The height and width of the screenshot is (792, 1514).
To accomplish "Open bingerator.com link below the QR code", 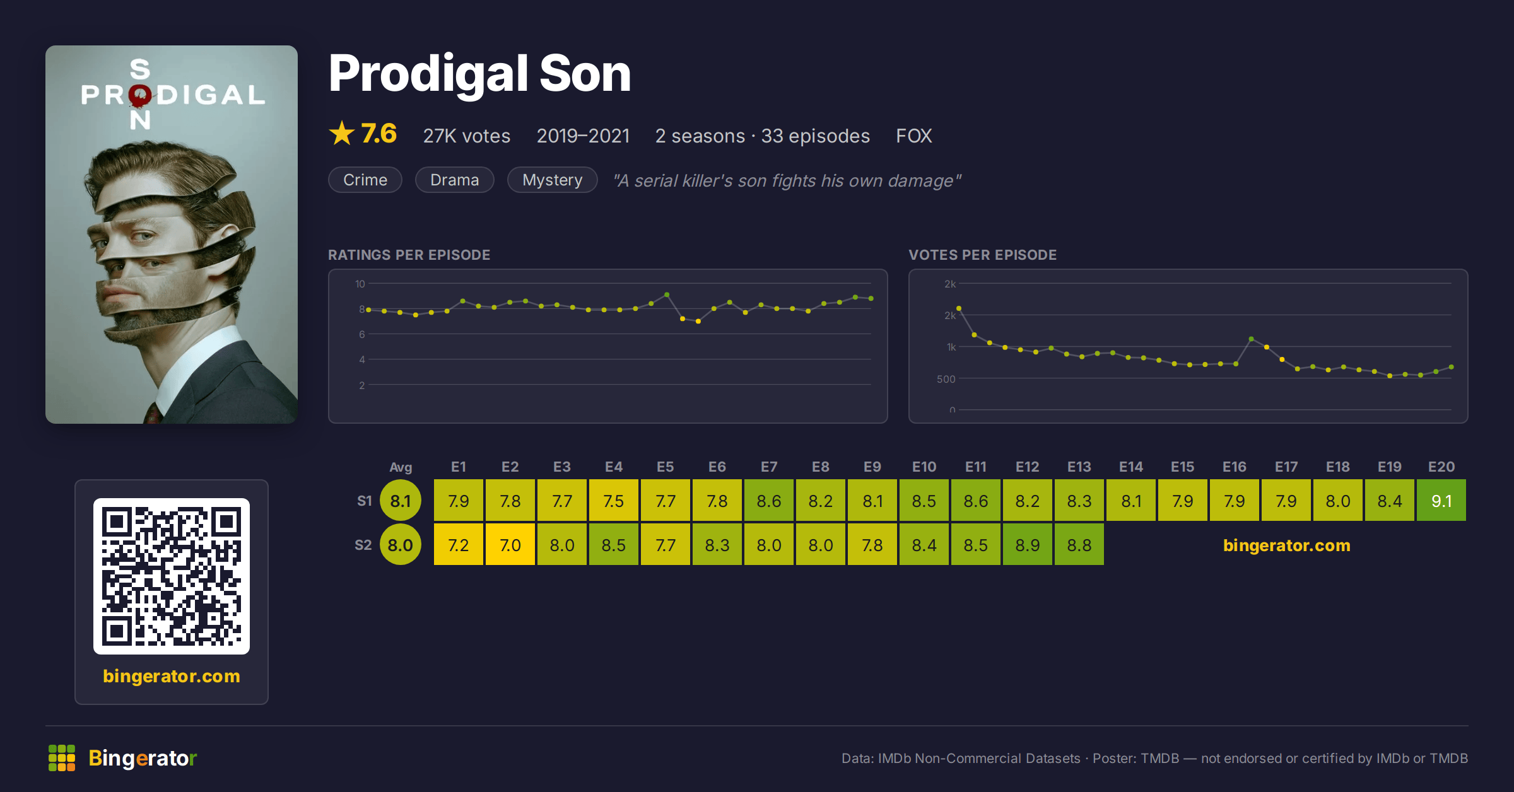I will [172, 676].
